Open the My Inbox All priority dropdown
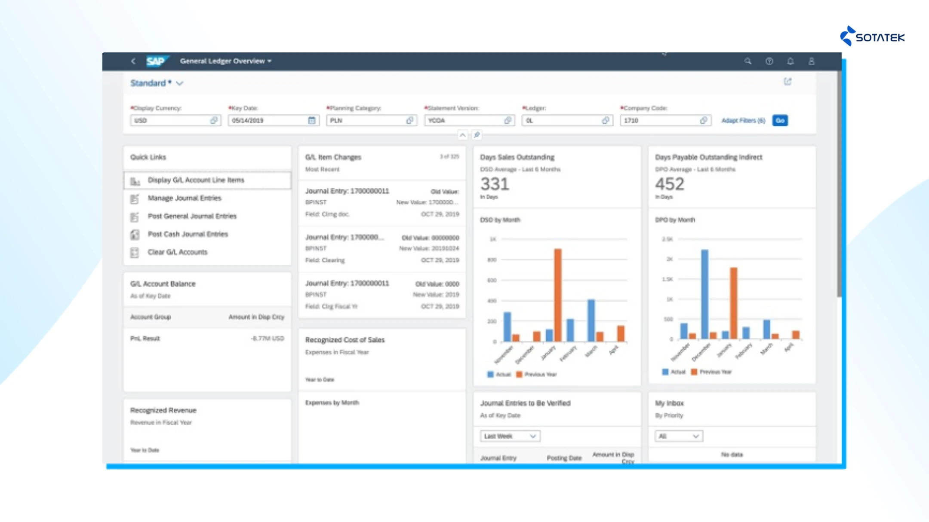 (679, 436)
